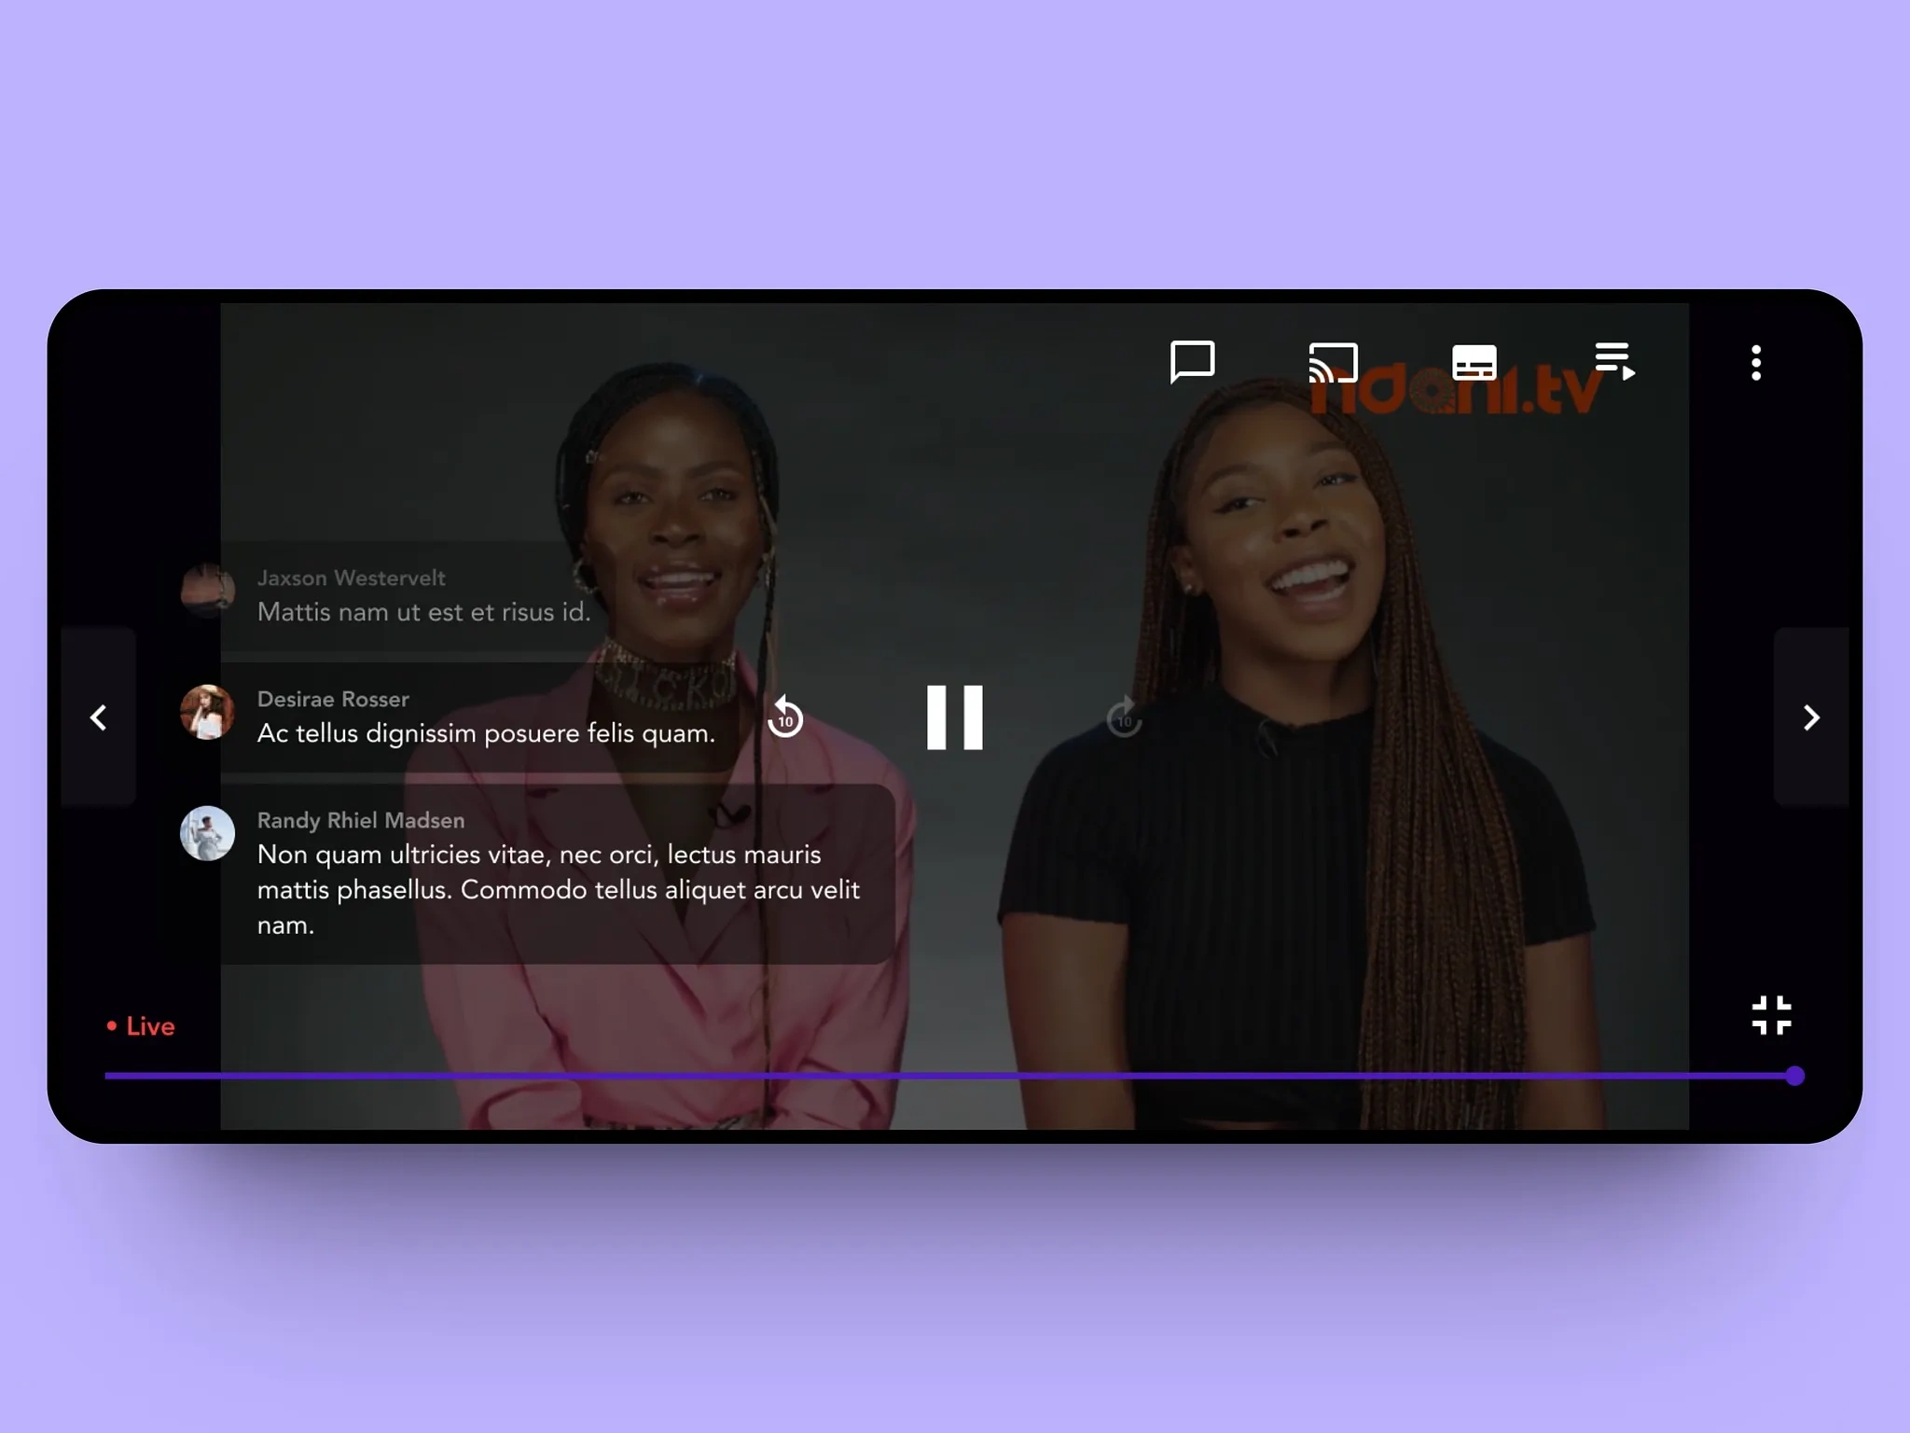Viewport: 1910px width, 1433px height.
Task: Open the live chat icon
Action: click(1192, 361)
